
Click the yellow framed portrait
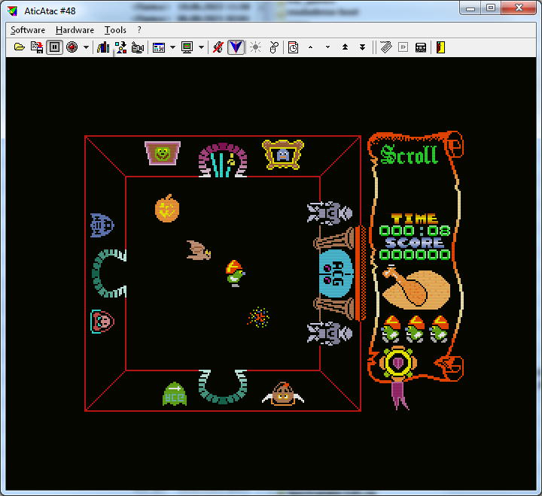283,154
